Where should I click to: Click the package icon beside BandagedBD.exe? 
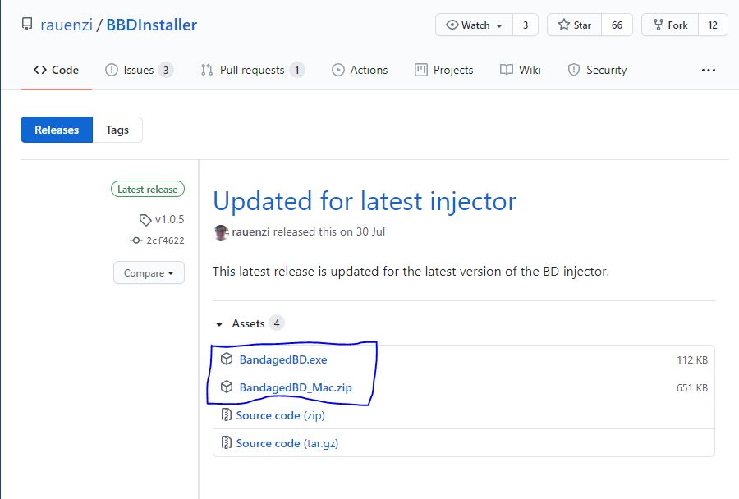[x=227, y=359]
